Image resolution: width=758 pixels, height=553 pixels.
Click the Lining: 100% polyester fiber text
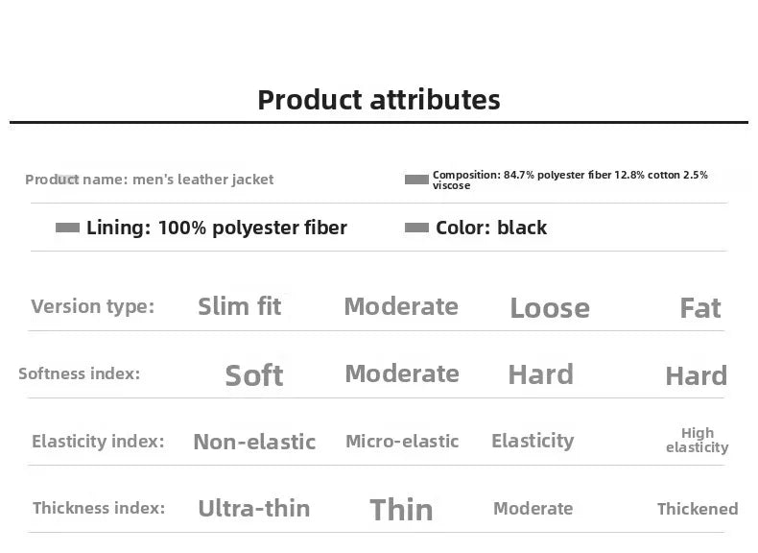click(x=217, y=228)
